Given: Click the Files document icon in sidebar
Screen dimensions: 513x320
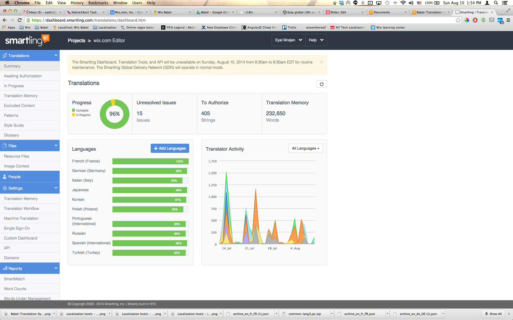Looking at the screenshot, I should point(5,146).
